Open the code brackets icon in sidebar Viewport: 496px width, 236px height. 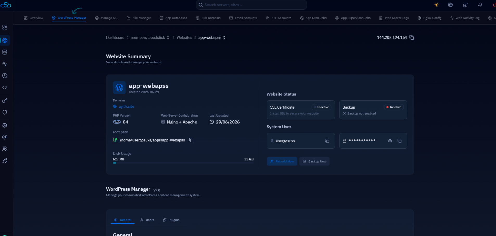5,87
